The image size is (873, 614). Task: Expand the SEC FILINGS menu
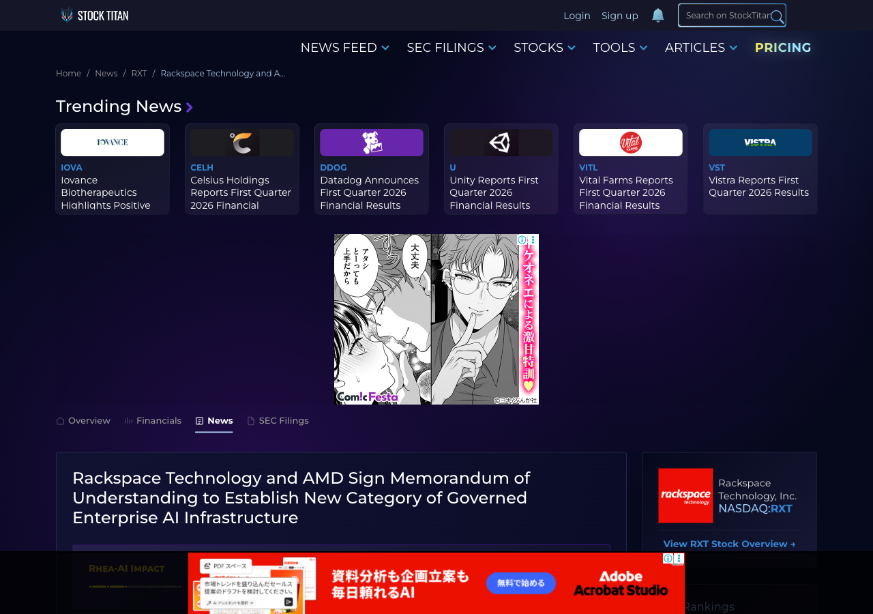452,48
